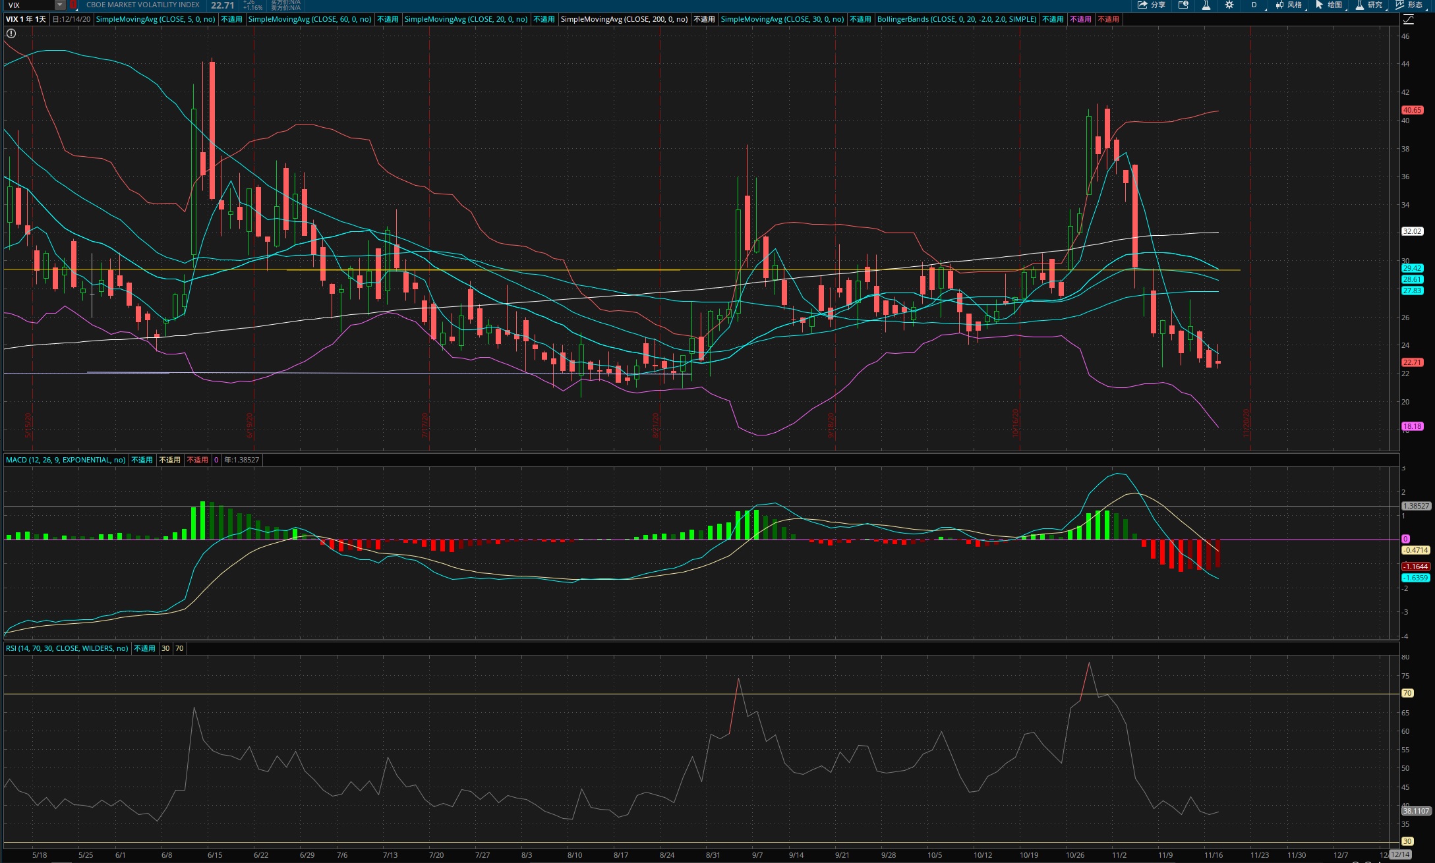Open the studies (研究) menu
This screenshot has height=863, width=1435.
click(x=1369, y=5)
